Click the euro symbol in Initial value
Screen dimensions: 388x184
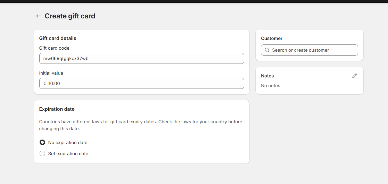tap(45, 84)
